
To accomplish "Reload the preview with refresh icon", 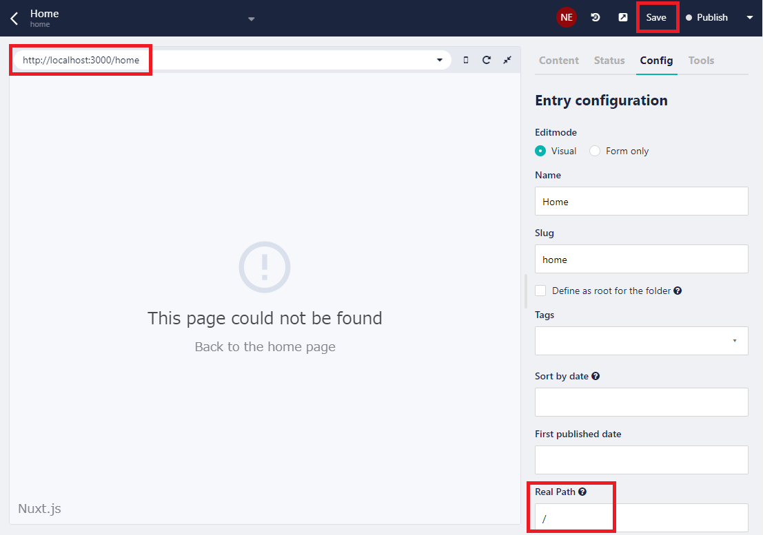I will coord(486,60).
